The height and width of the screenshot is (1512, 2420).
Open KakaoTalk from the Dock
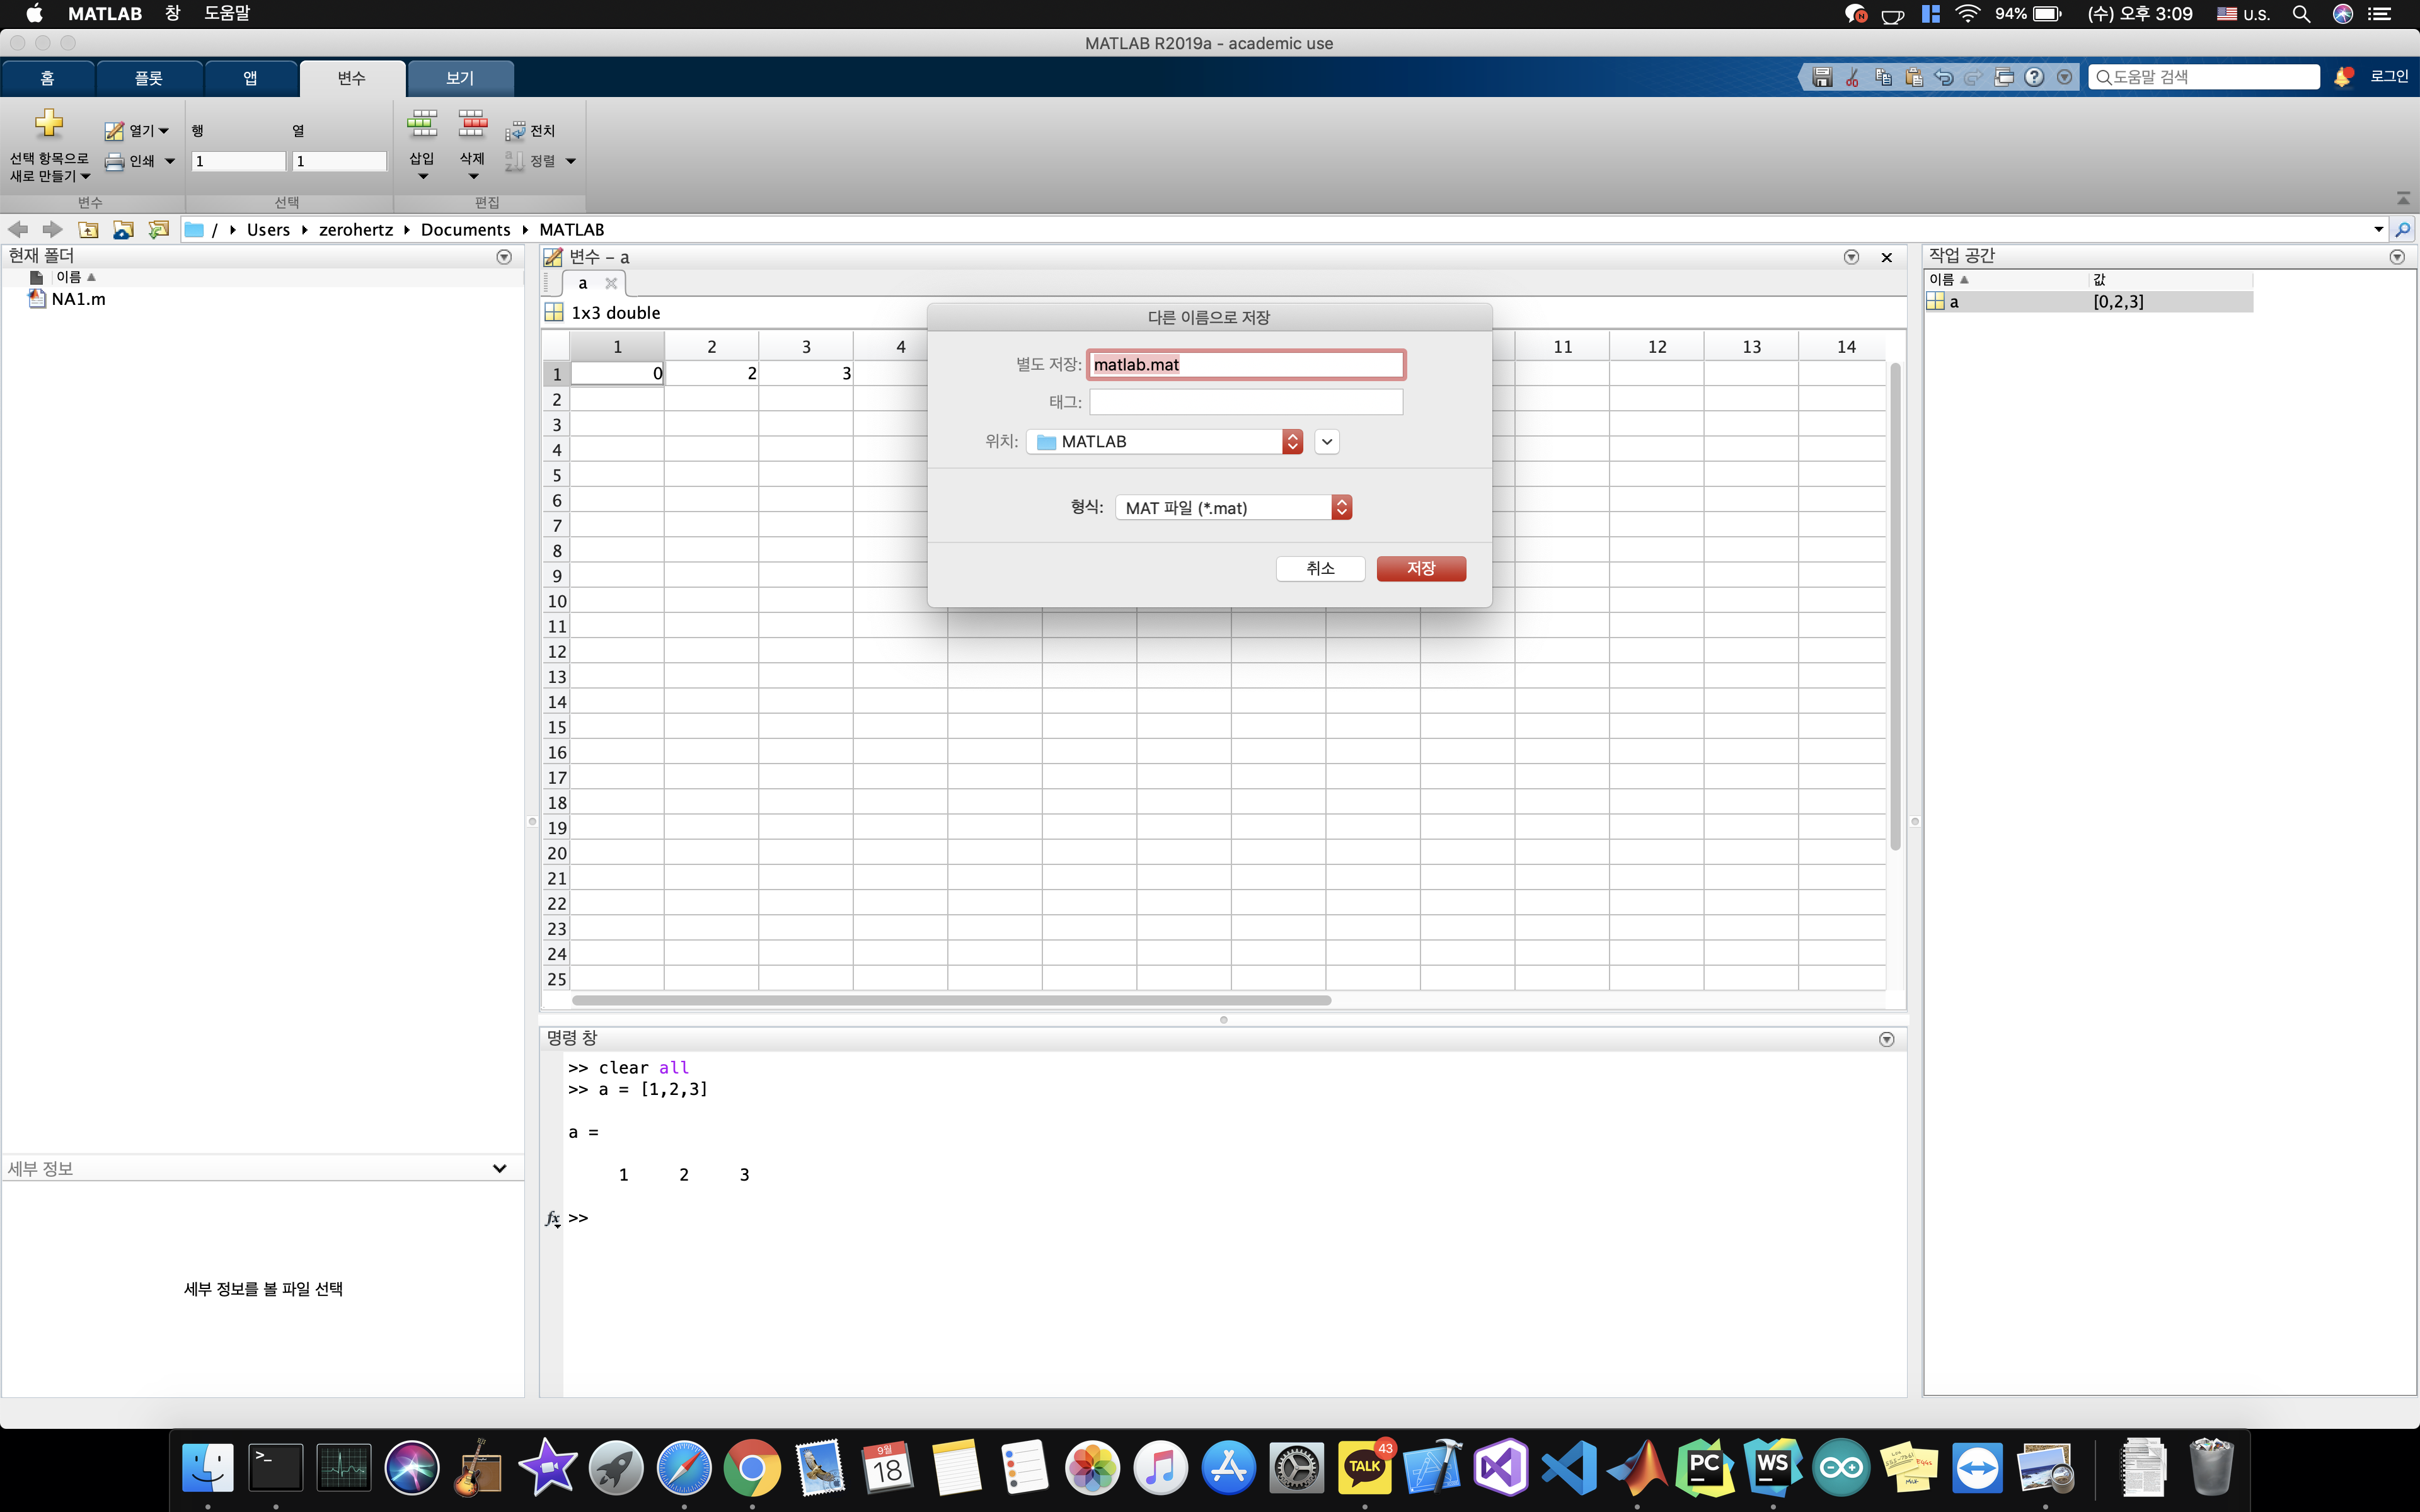click(x=1365, y=1467)
